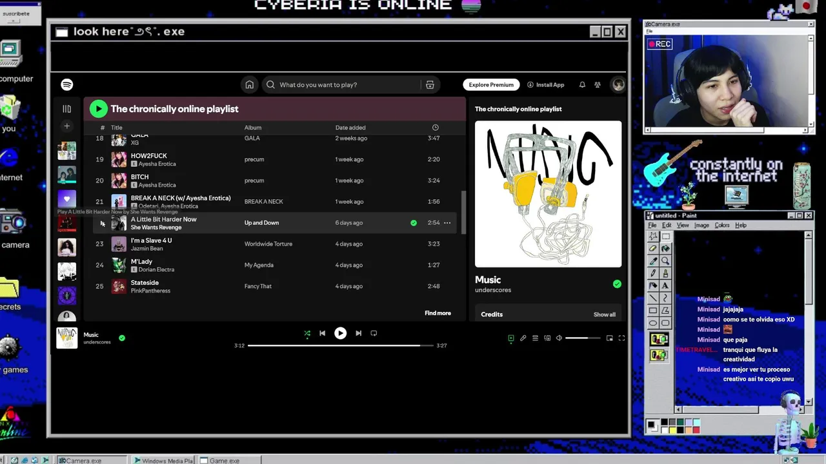Screen dimensions: 826x464
Task: Select the track Stateside
Action: coord(274,286)
